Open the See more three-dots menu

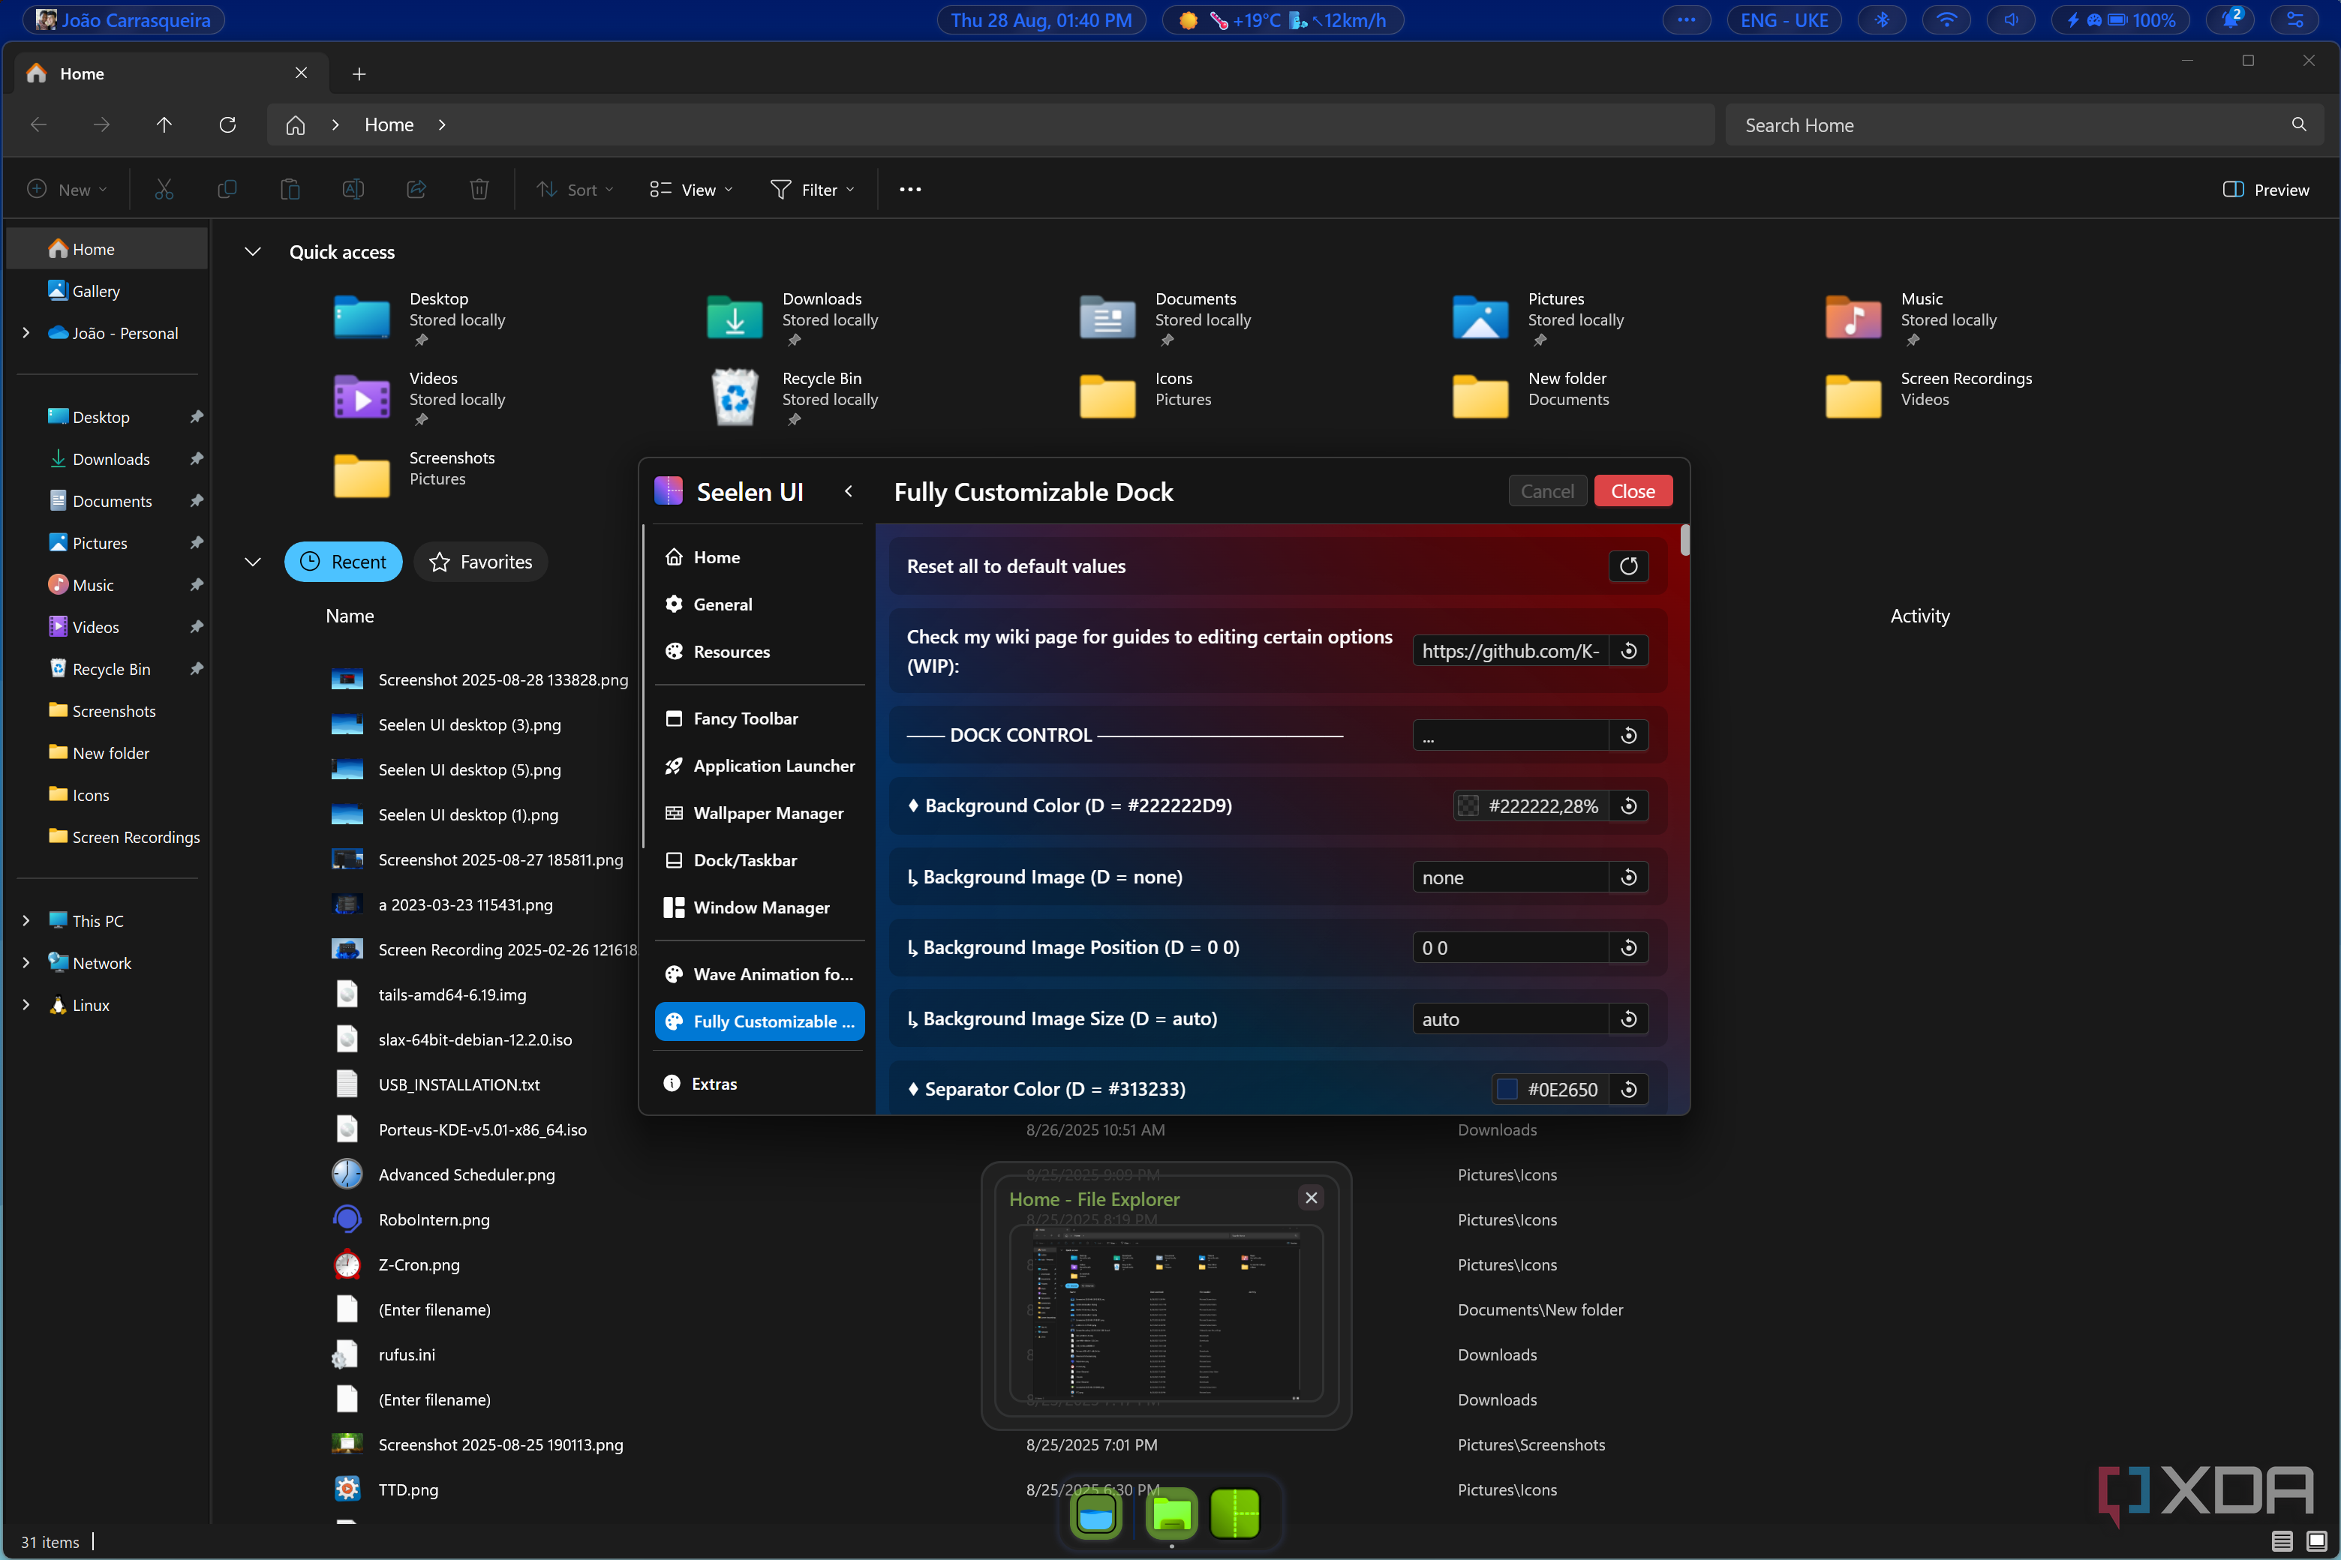click(x=909, y=189)
